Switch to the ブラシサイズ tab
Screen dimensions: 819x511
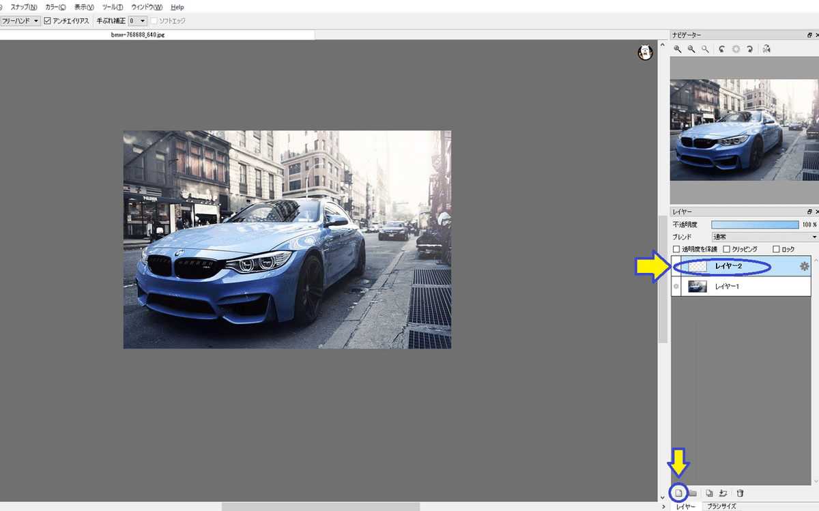(x=721, y=506)
